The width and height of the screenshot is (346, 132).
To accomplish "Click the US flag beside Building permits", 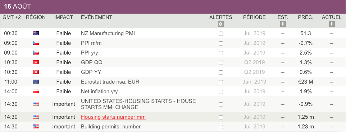I will click(x=36, y=127).
